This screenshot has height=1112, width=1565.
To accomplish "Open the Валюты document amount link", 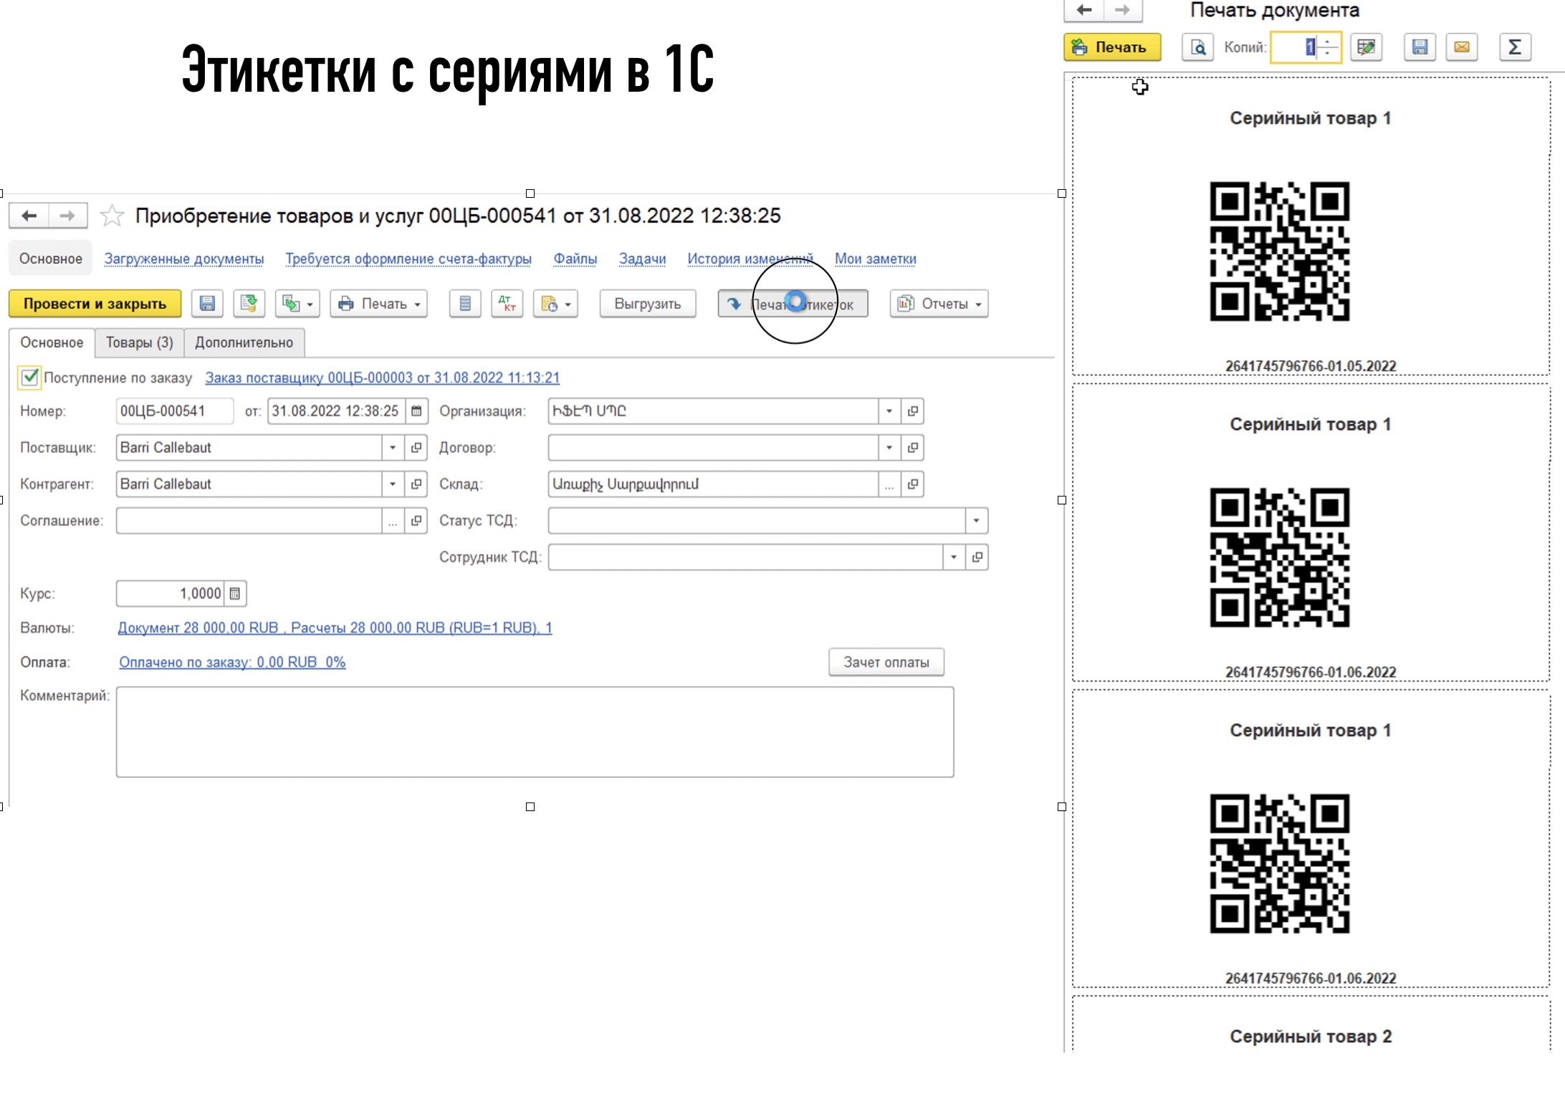I will point(335,628).
